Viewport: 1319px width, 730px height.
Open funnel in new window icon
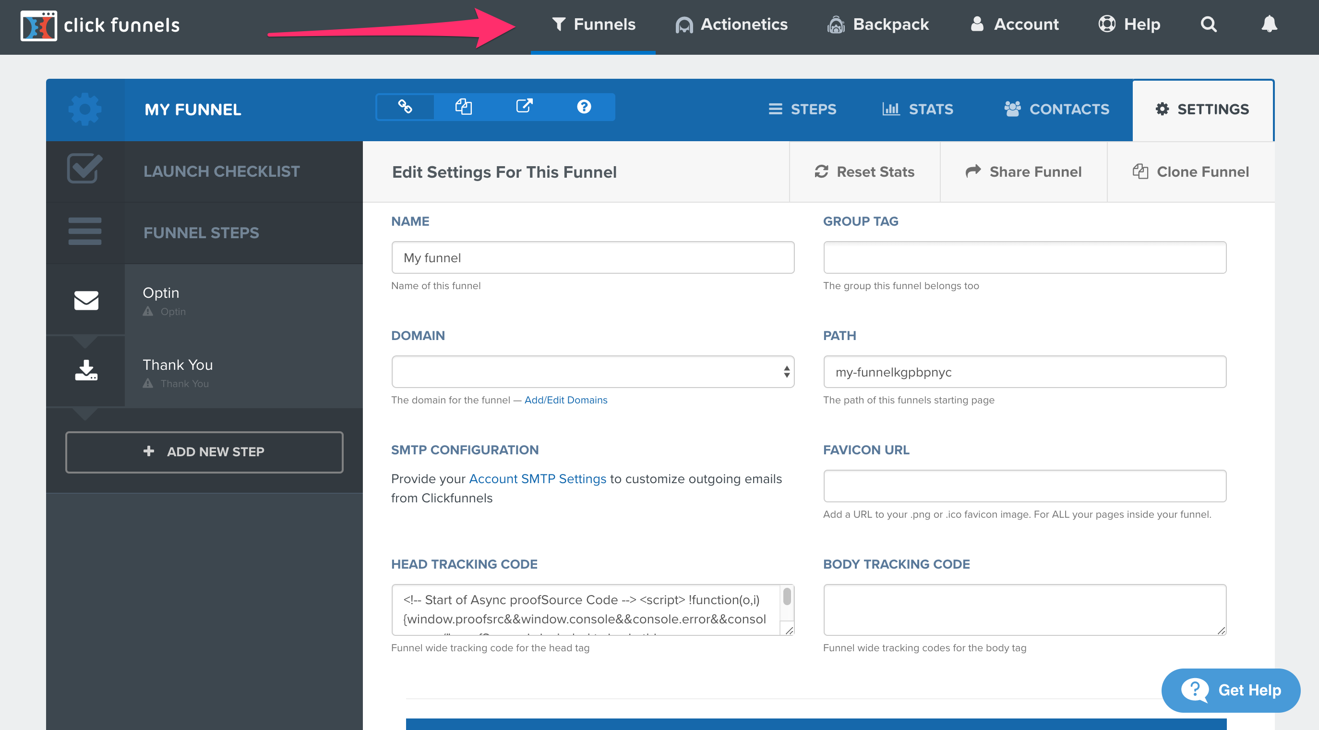point(524,106)
